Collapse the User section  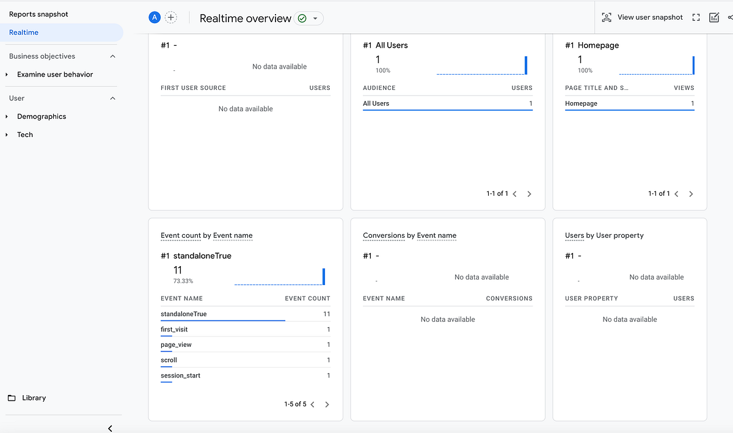pyautogui.click(x=112, y=98)
